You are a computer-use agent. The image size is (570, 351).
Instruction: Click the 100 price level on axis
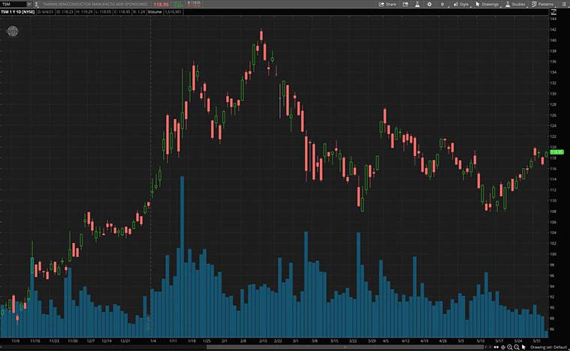tap(553, 254)
